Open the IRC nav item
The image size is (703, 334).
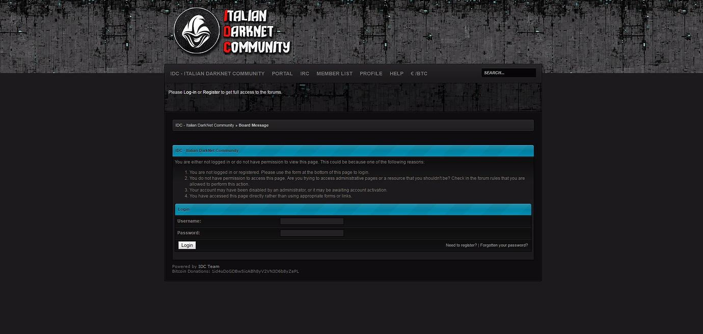[x=305, y=74]
